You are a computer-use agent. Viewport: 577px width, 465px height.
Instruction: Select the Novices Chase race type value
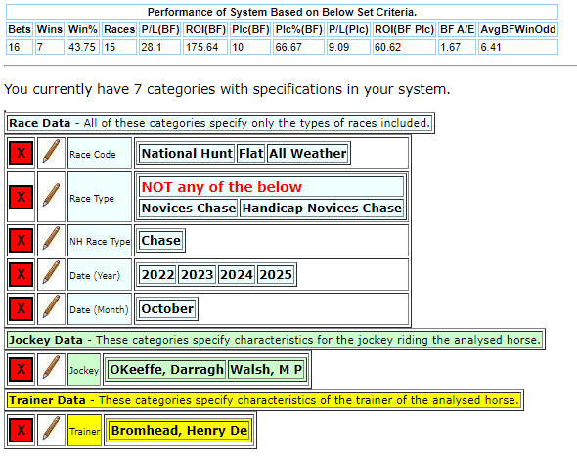click(189, 209)
